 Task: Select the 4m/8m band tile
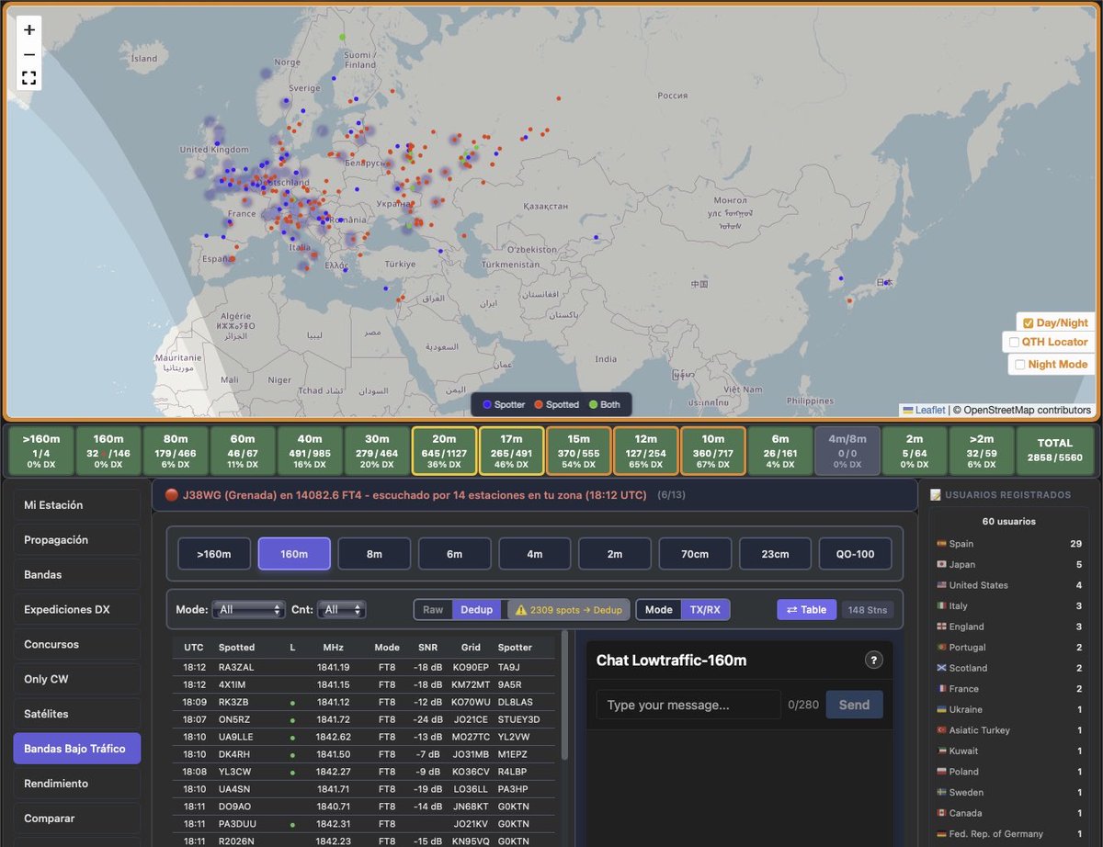pos(847,450)
